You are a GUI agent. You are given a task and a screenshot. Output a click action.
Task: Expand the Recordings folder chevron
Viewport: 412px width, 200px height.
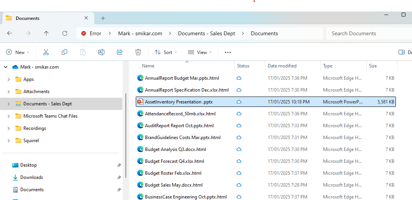9,128
